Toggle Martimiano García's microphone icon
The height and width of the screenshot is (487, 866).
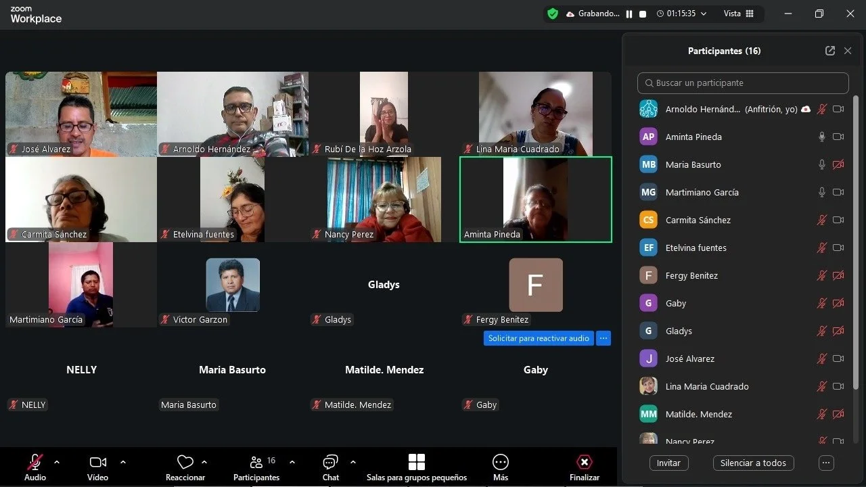(822, 192)
